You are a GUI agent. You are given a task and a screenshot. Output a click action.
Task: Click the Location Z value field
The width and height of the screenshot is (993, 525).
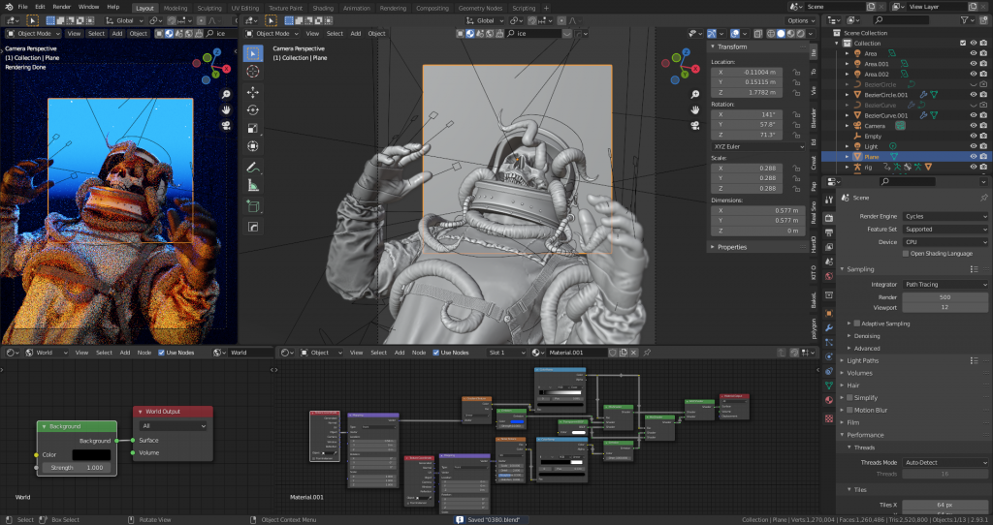748,92
